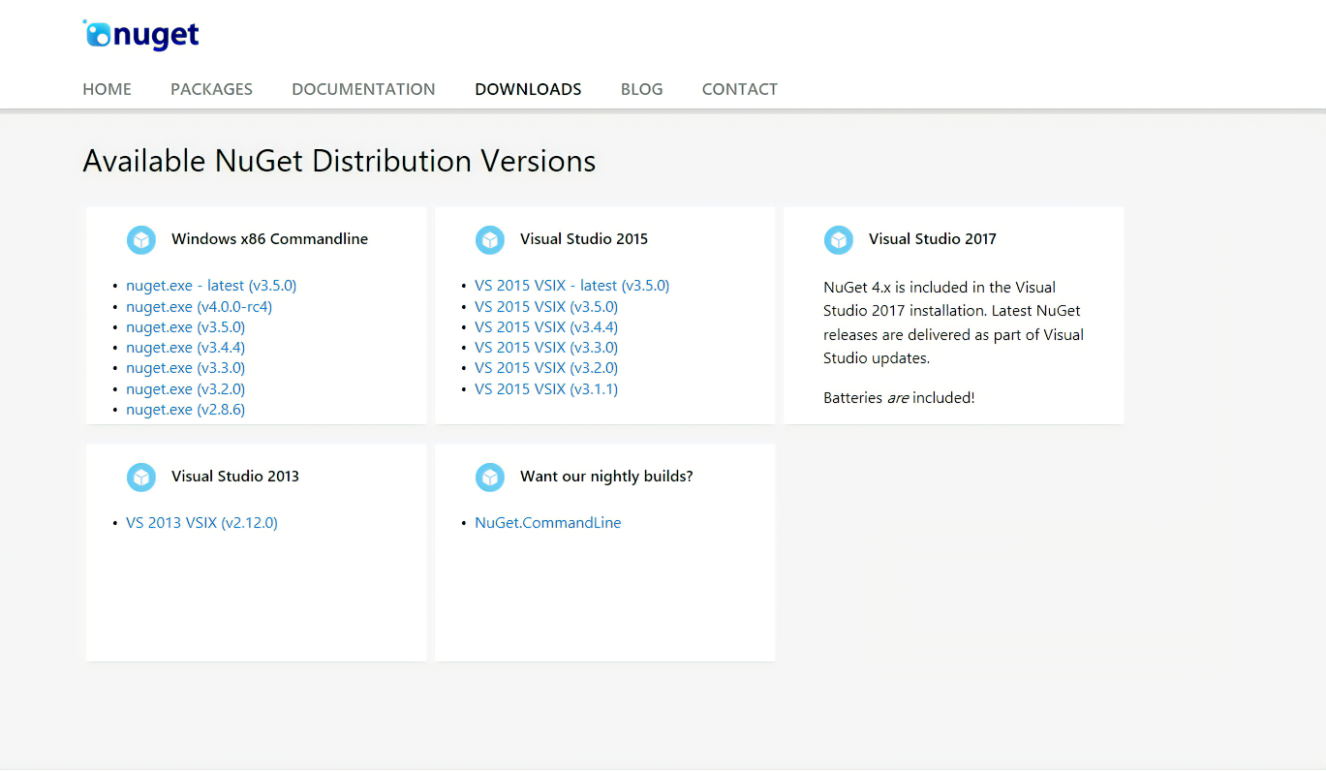This screenshot has width=1326, height=771.
Task: Click the Windows x86 Commandline package icon
Action: pyautogui.click(x=141, y=239)
